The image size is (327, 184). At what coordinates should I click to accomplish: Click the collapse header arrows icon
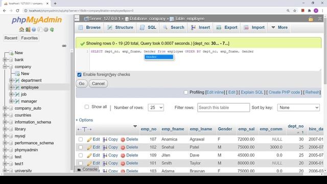pyautogui.click(x=320, y=19)
